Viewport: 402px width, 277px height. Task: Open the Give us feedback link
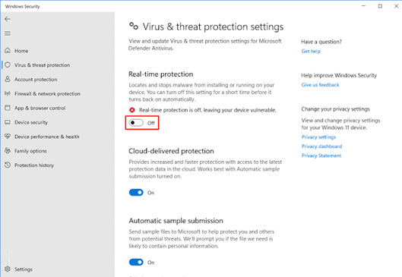[x=320, y=85]
